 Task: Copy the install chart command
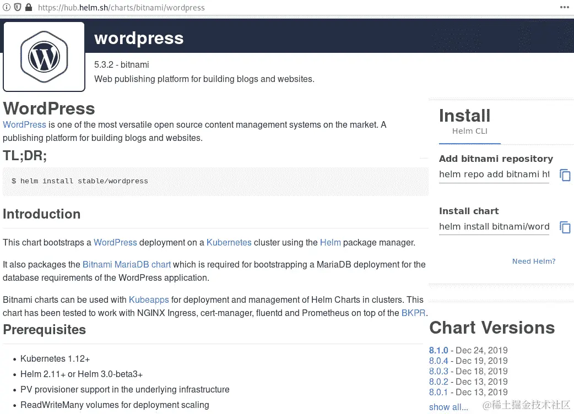[565, 227]
